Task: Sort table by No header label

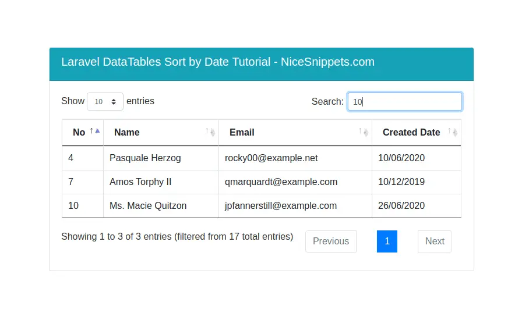Action: click(x=79, y=133)
